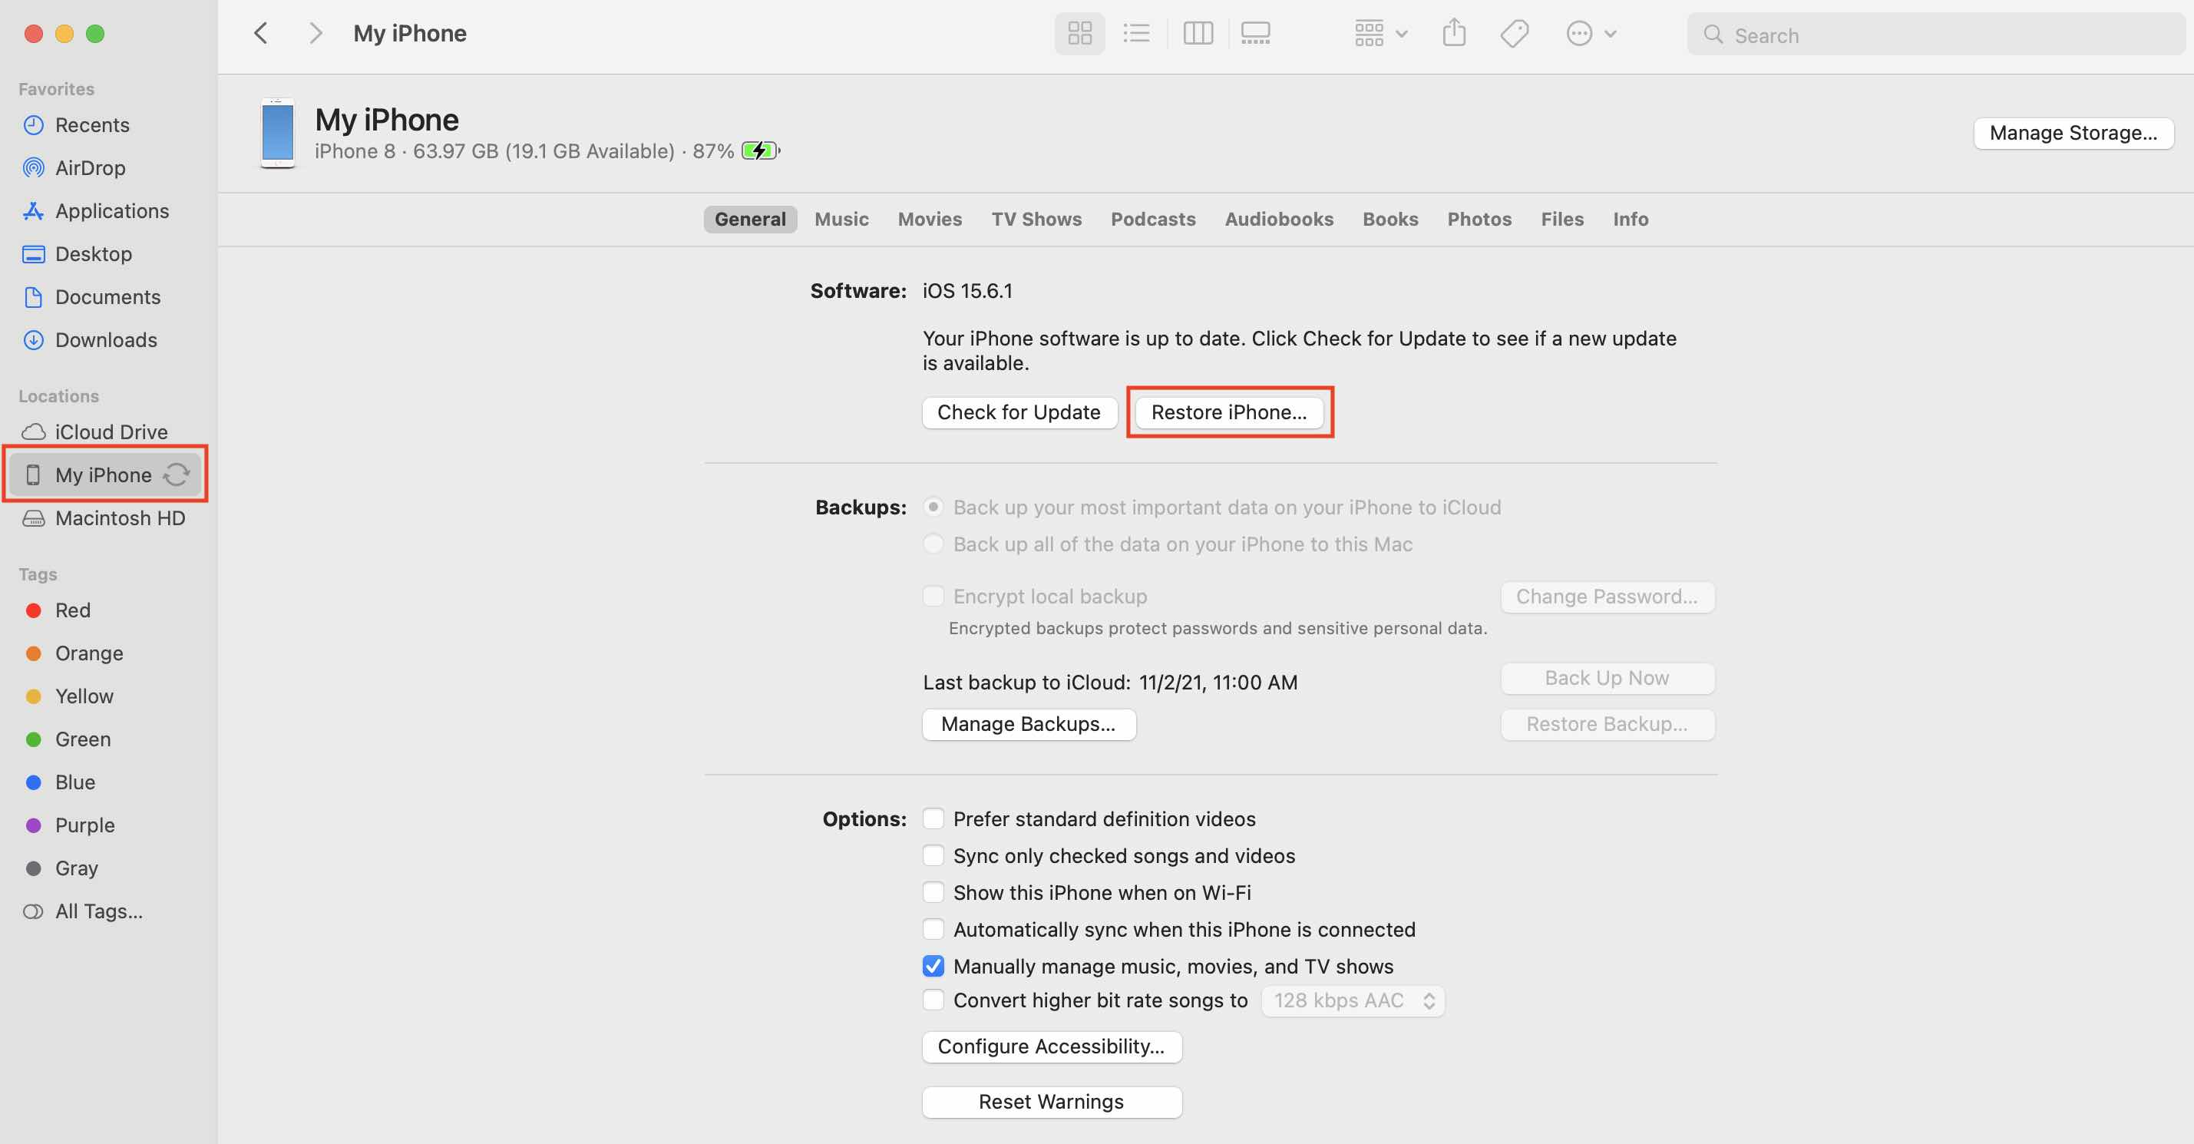Click Check for Update button
The height and width of the screenshot is (1144, 2194).
pos(1019,412)
